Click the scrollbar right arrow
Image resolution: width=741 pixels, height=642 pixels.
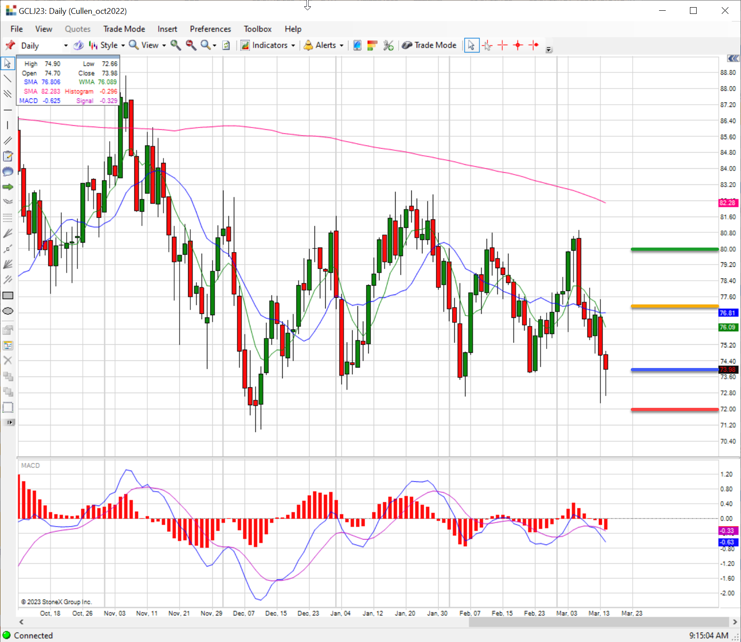735,622
